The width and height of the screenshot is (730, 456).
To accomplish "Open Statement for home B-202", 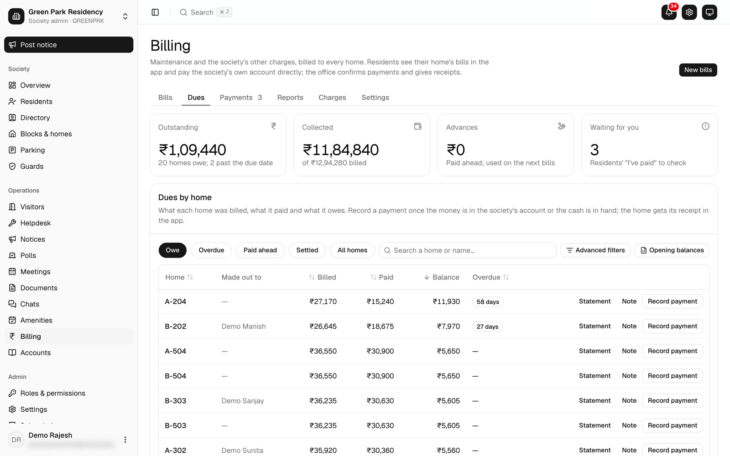I will (594, 326).
